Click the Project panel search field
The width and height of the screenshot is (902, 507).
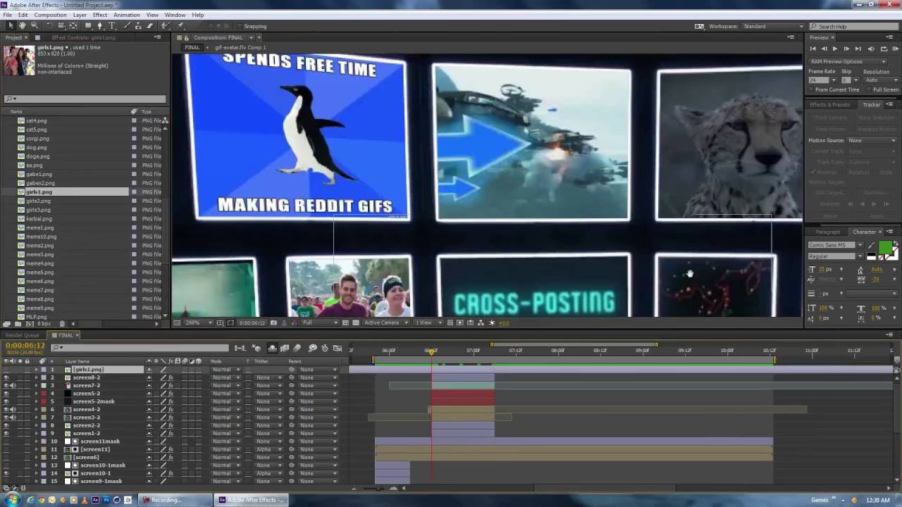tap(85, 99)
